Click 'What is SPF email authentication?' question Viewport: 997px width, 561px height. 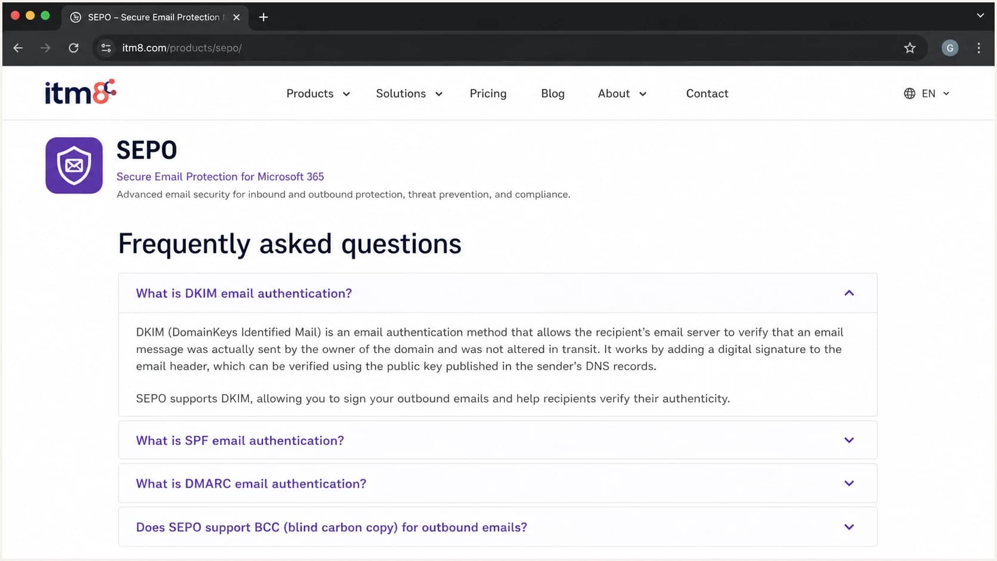[240, 441]
